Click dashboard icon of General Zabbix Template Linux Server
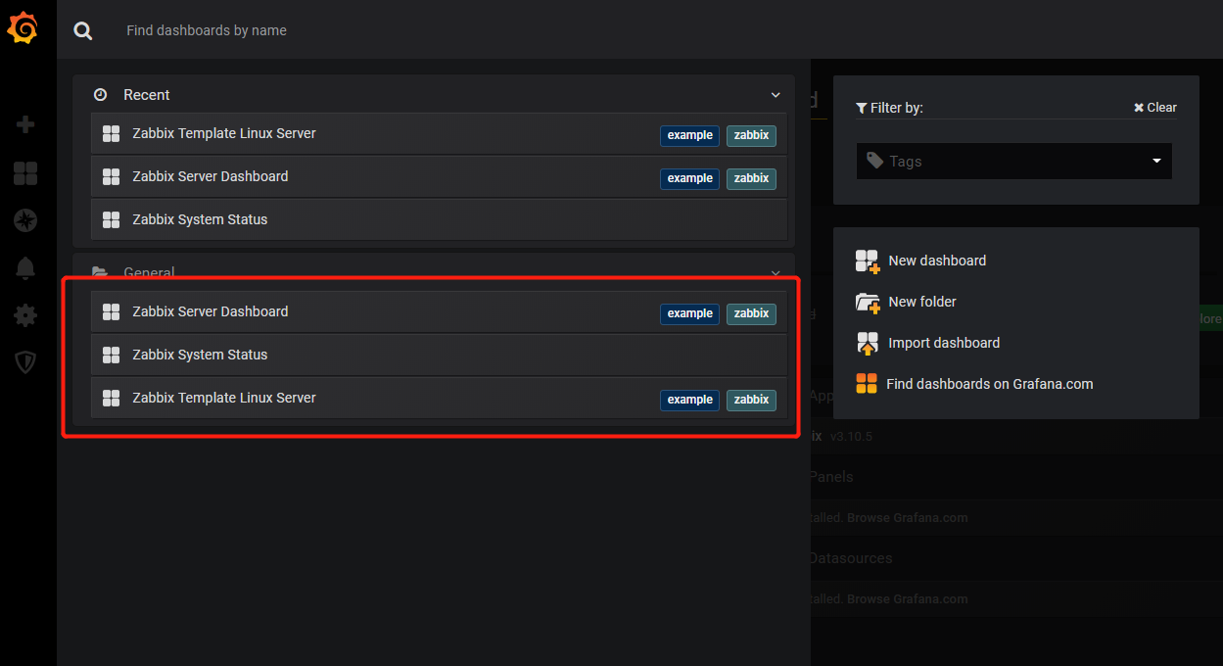 pyautogui.click(x=112, y=399)
